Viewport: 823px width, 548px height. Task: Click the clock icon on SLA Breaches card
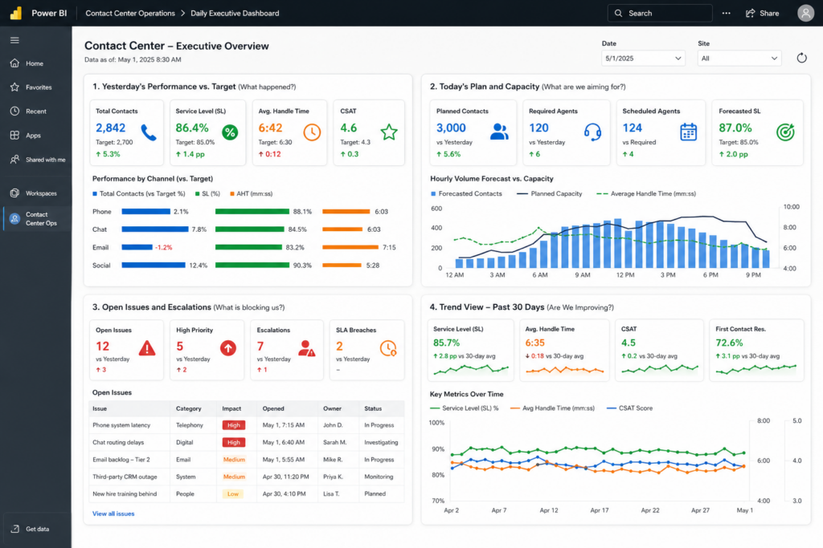click(388, 348)
